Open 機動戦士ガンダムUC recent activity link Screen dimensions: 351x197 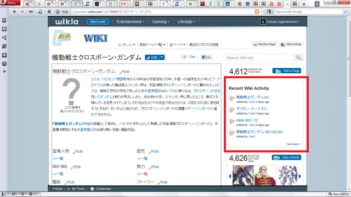click(252, 97)
